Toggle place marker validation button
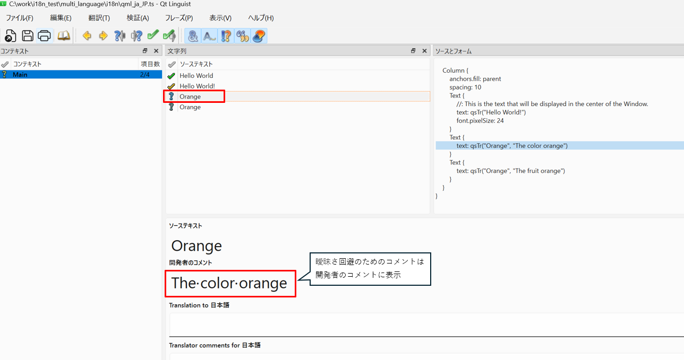This screenshot has width=684, height=360. (259, 36)
